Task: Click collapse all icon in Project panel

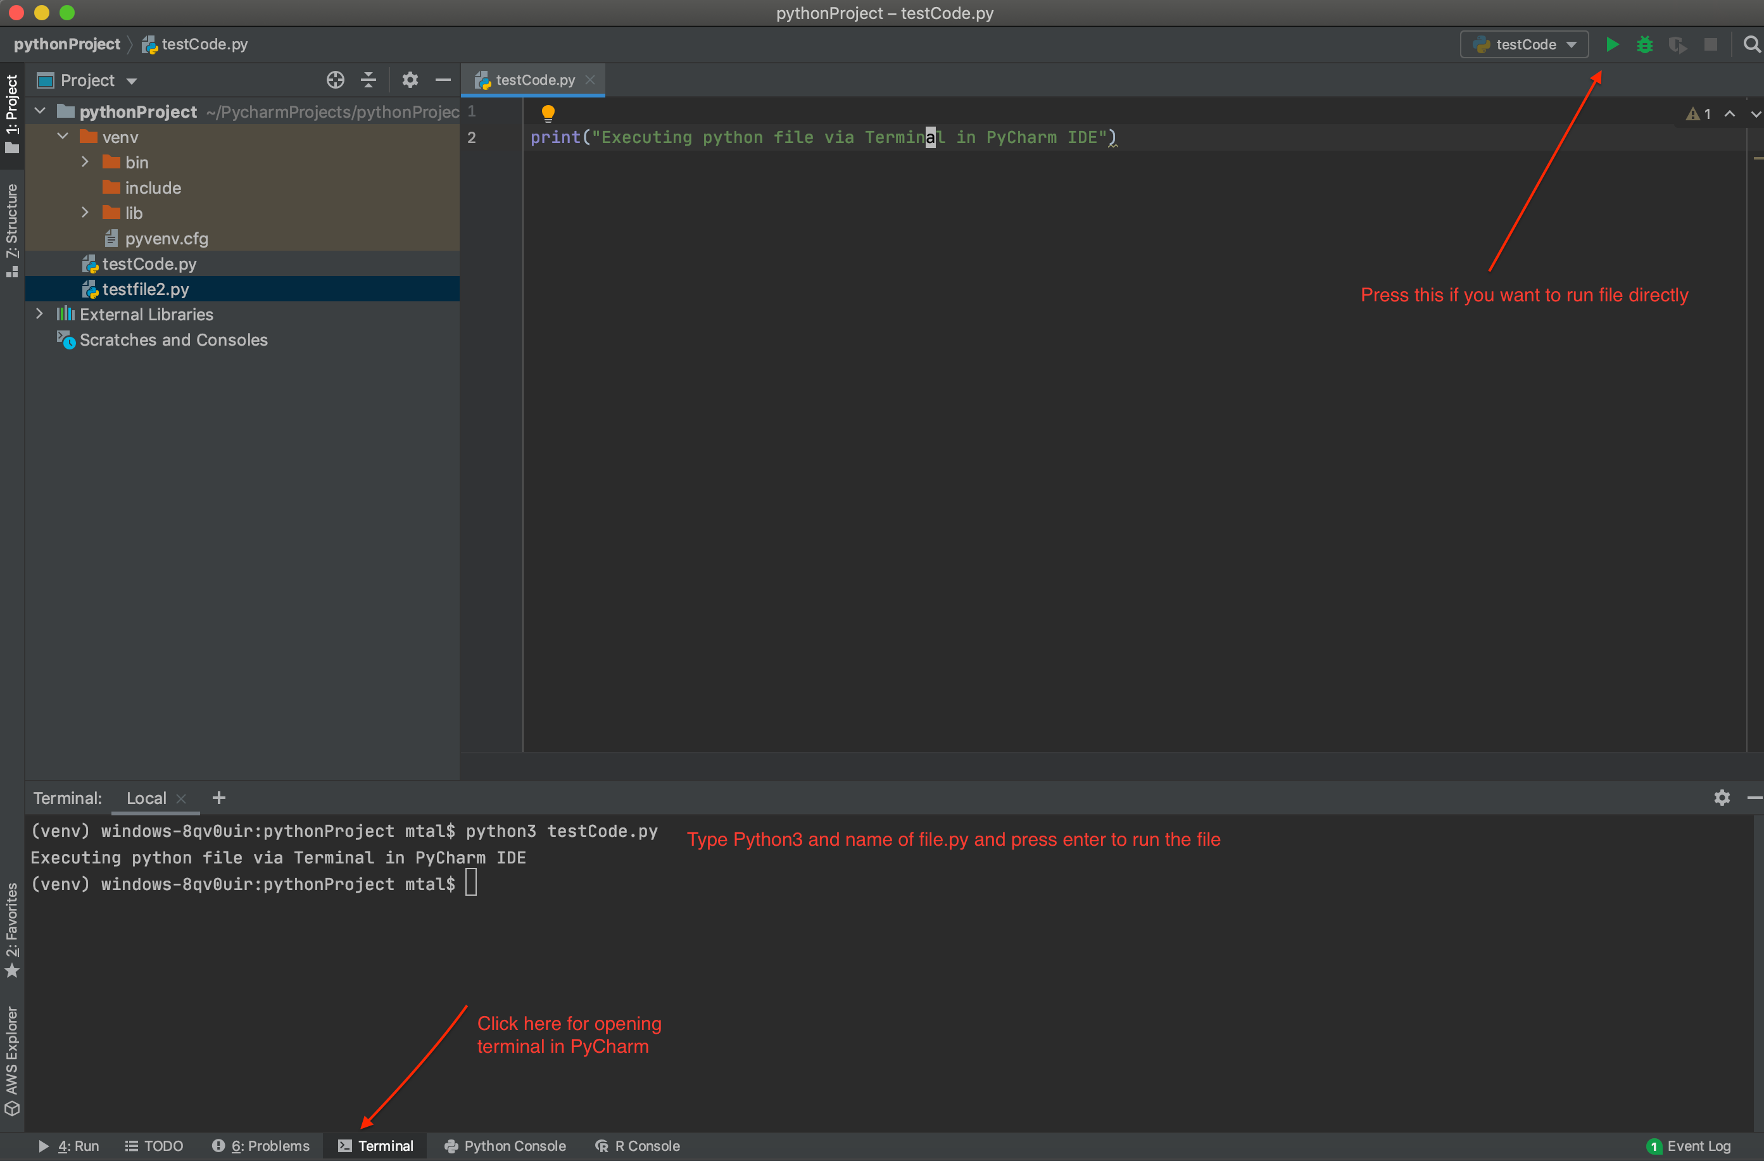Action: coord(369,80)
